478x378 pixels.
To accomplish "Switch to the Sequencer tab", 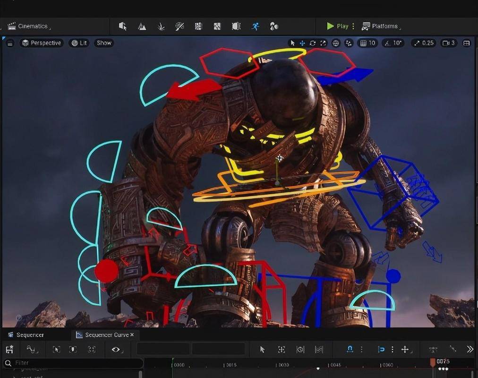I will [x=30, y=335].
